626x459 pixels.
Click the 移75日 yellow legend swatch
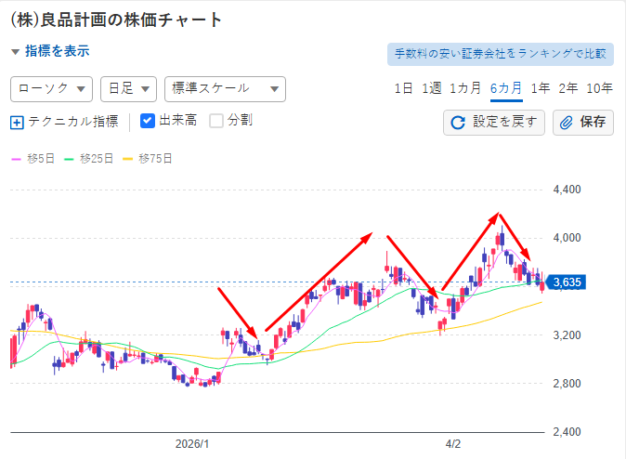127,159
